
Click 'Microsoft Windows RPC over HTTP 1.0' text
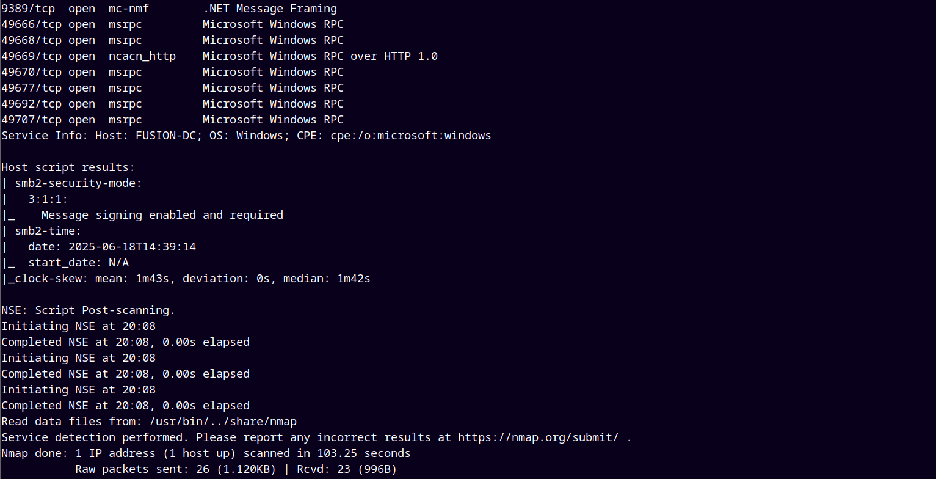pyautogui.click(x=320, y=56)
